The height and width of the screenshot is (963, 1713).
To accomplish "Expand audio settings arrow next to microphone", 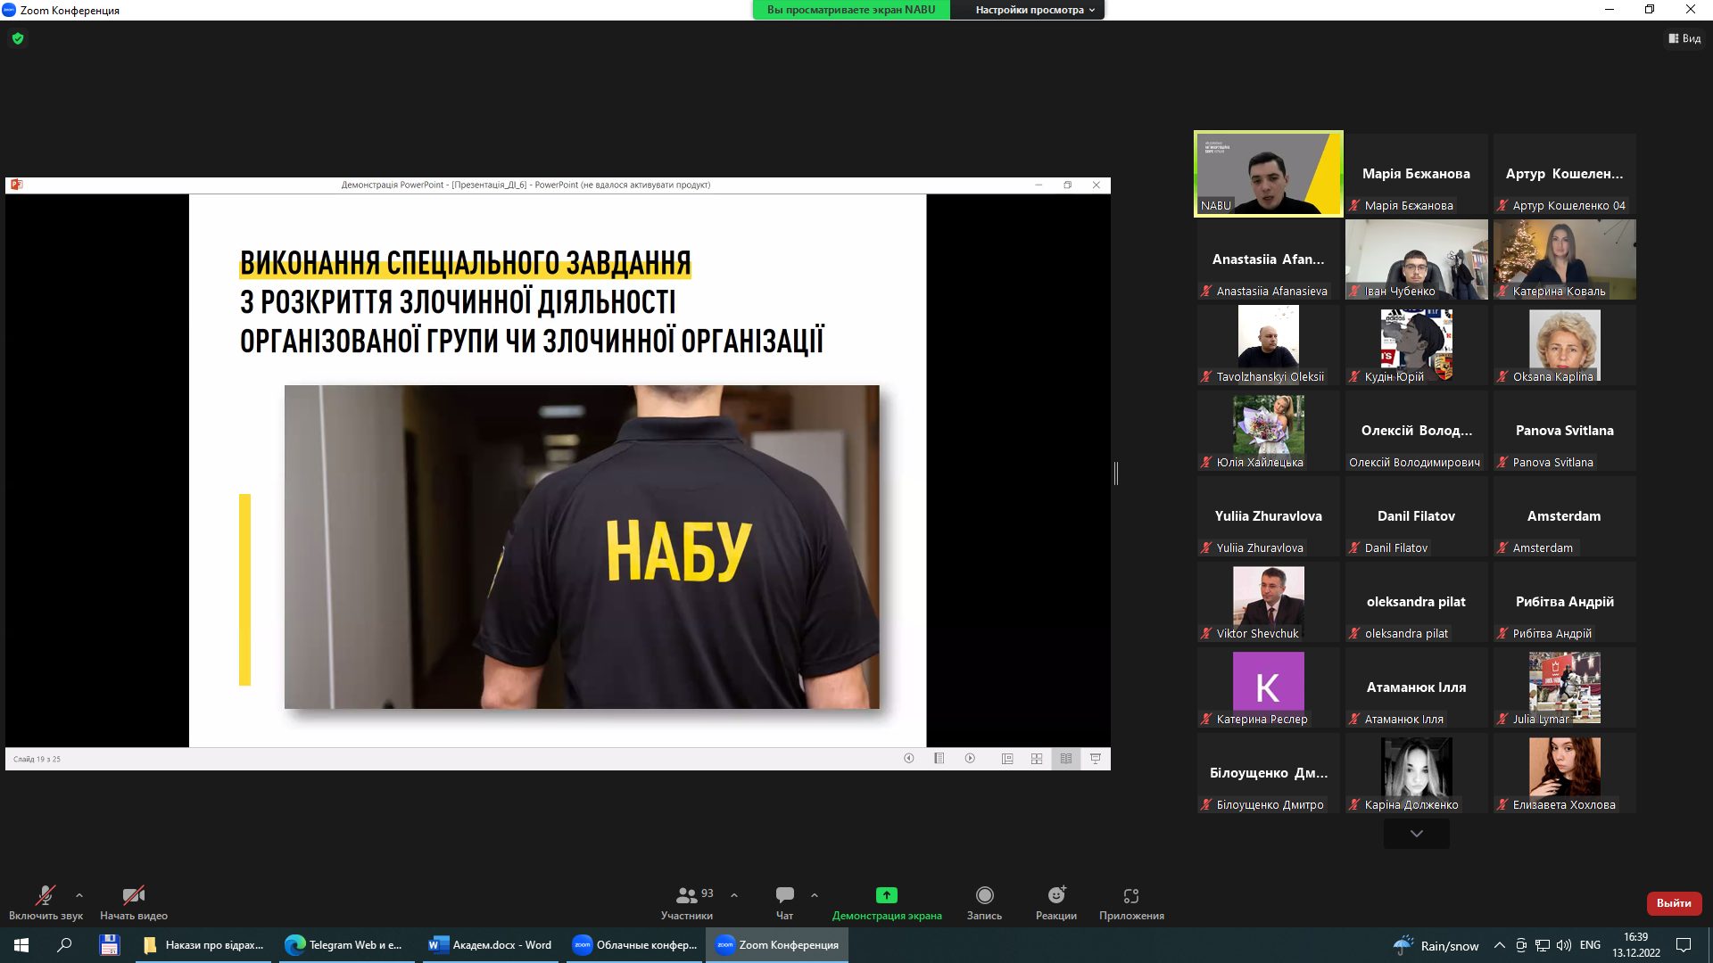I will click(79, 895).
